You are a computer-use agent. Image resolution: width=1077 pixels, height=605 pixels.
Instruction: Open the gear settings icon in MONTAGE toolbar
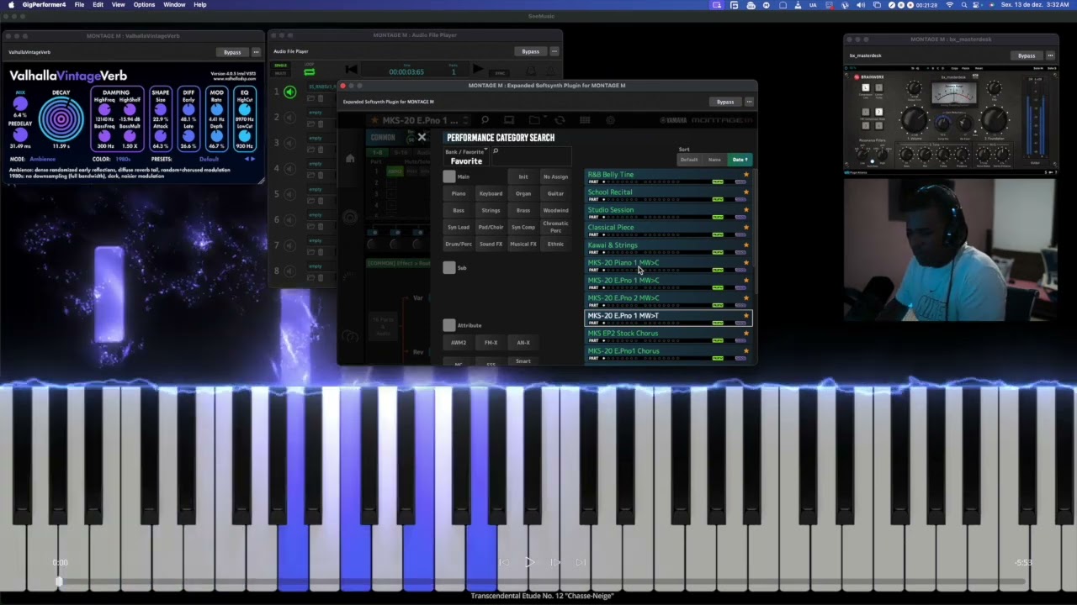pyautogui.click(x=610, y=120)
